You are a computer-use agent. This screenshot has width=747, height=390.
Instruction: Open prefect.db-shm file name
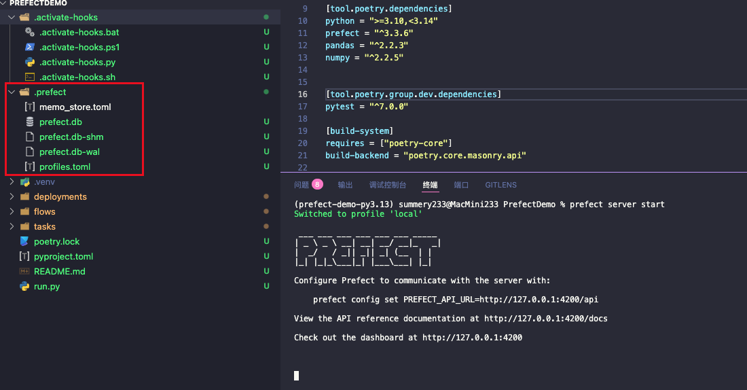pos(71,137)
